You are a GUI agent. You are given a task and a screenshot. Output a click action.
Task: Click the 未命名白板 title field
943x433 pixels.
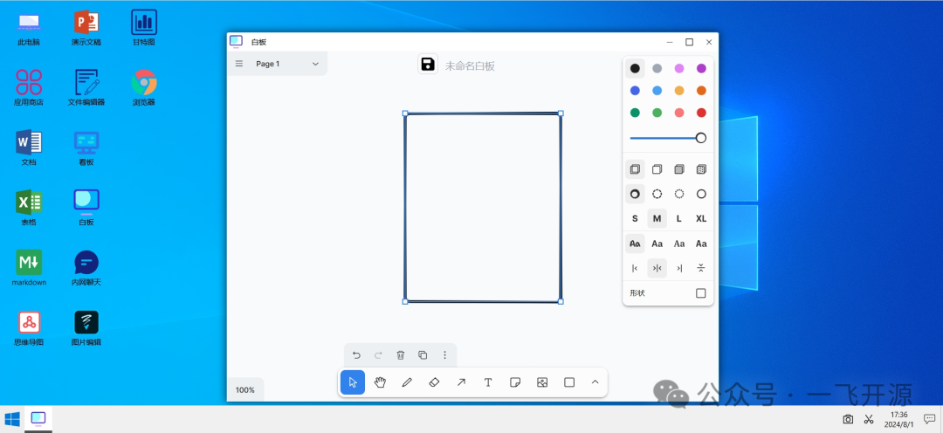point(470,66)
